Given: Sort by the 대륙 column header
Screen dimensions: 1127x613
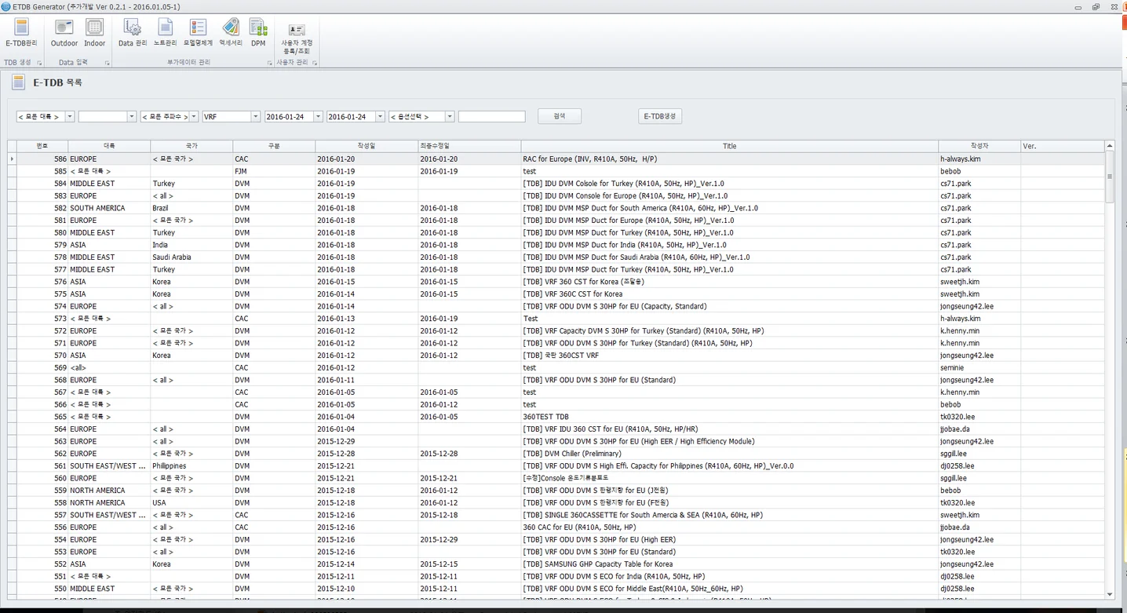Looking at the screenshot, I should 109,146.
